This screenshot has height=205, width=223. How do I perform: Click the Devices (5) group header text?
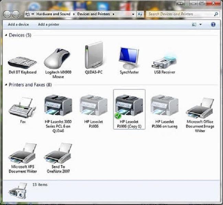pyautogui.click(x=20, y=35)
